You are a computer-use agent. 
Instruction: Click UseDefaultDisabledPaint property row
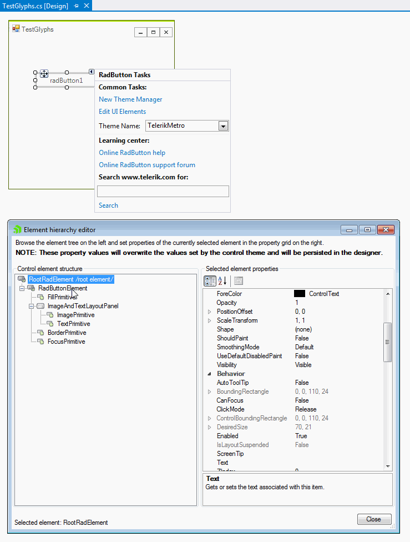[295, 356]
